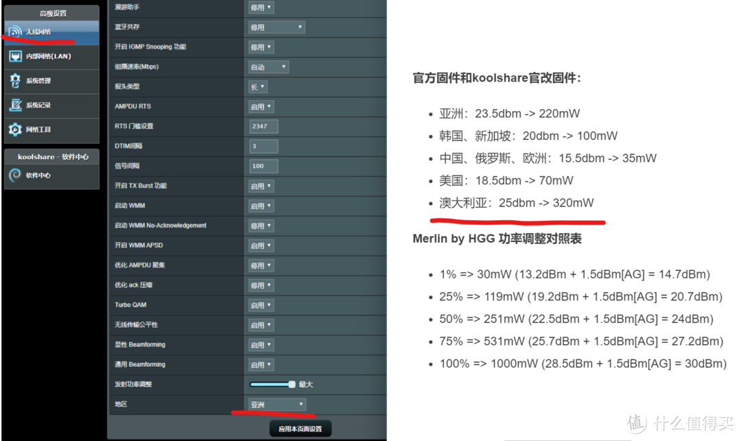Click the software center (软件中心) swirl icon
741x441 pixels.
15,175
